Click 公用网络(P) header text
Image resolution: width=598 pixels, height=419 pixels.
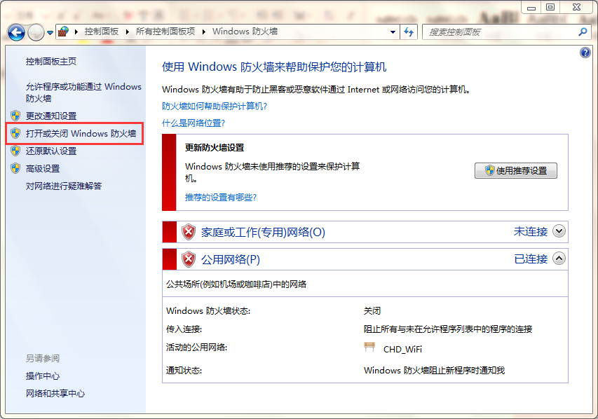pos(231,260)
